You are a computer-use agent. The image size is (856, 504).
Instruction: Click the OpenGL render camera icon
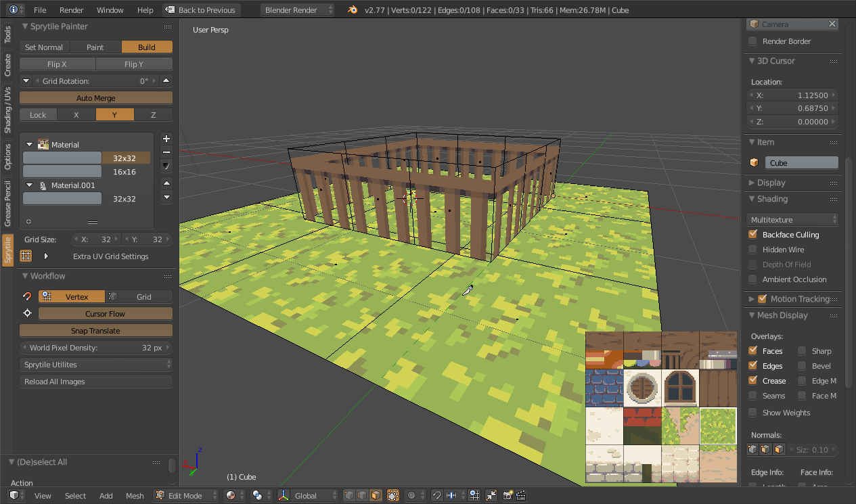pos(508,495)
